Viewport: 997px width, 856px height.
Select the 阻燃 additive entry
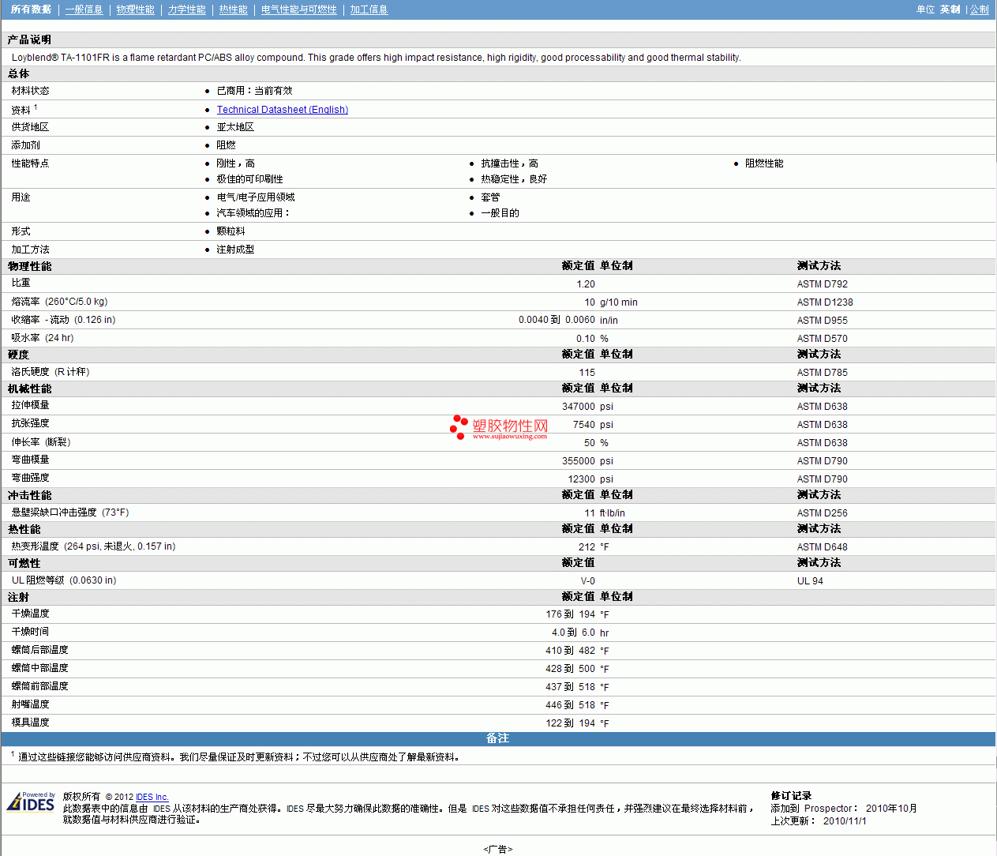pos(226,145)
